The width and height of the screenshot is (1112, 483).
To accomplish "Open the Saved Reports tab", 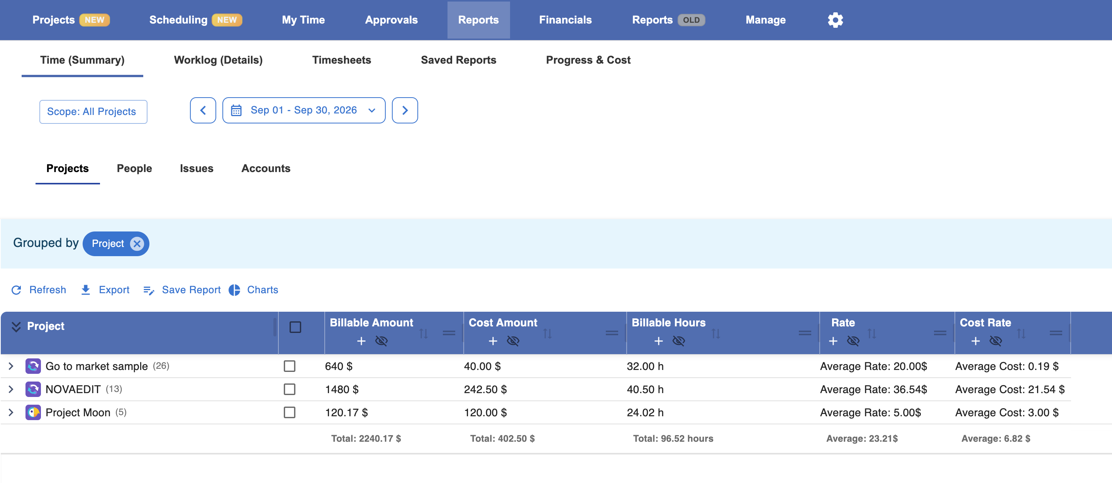I will click(x=458, y=60).
